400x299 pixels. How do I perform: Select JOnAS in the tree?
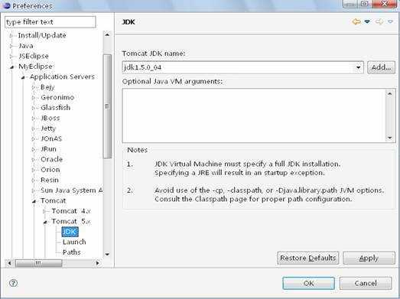click(51, 138)
